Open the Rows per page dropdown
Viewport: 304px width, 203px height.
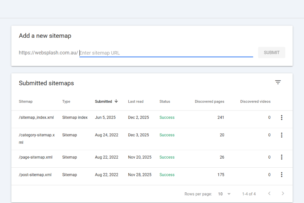pyautogui.click(x=224, y=194)
